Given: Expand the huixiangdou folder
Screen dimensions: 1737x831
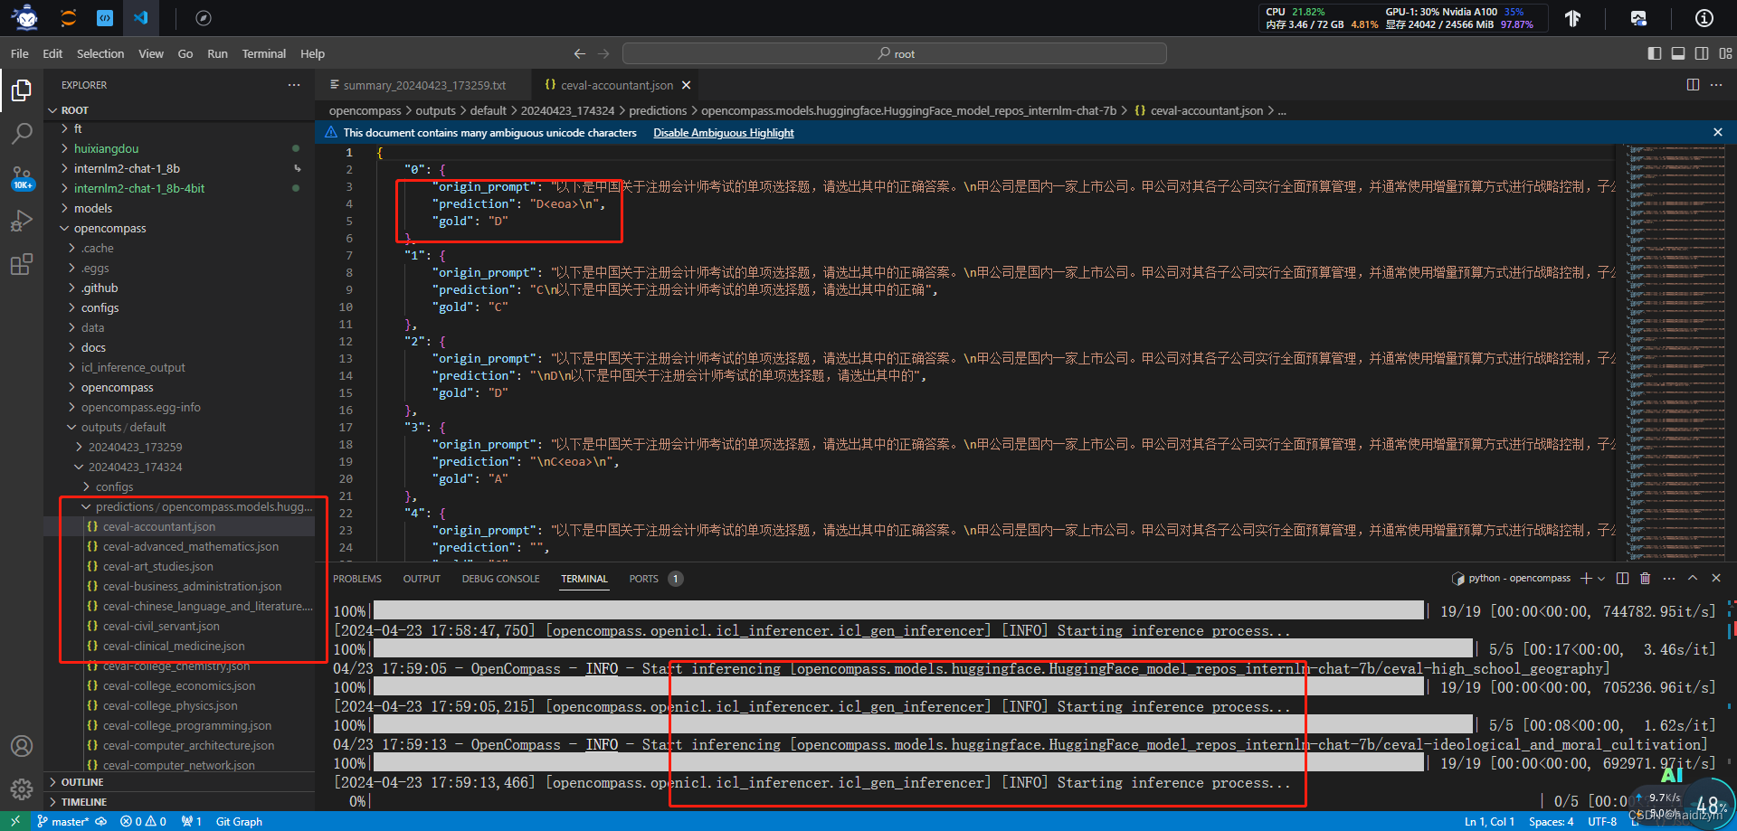Looking at the screenshot, I should [179, 148].
